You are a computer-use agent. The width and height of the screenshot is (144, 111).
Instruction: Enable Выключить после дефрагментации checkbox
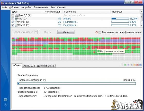pyautogui.click(x=100, y=32)
